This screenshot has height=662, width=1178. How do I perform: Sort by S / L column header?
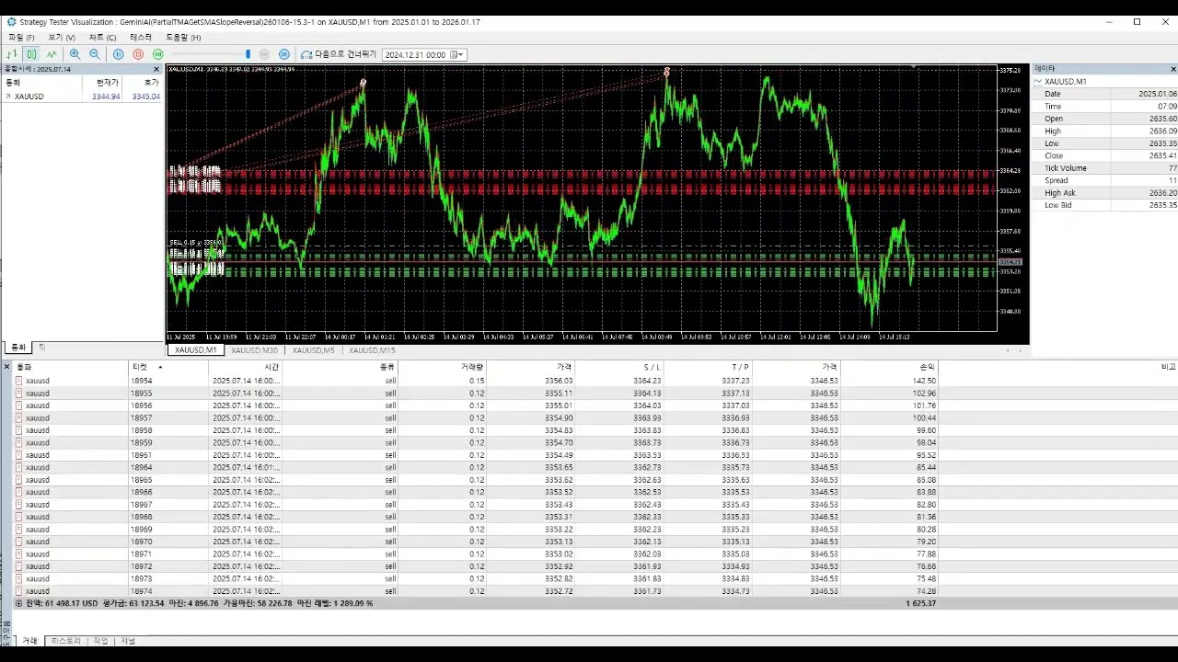(x=618, y=367)
